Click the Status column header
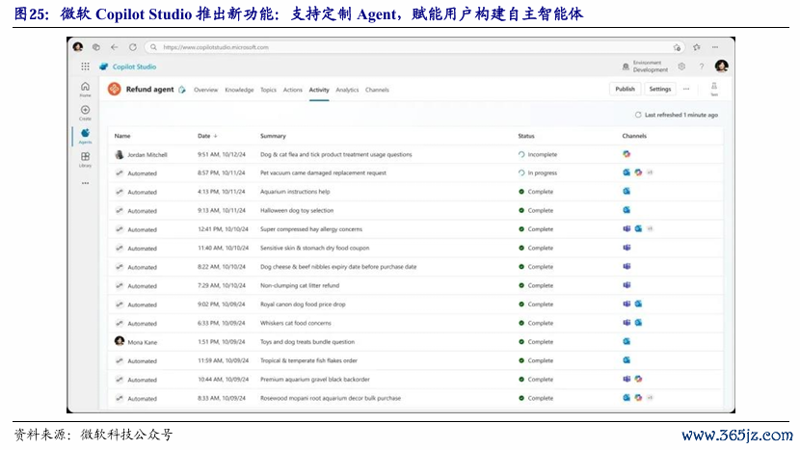The image size is (800, 450). tap(526, 136)
